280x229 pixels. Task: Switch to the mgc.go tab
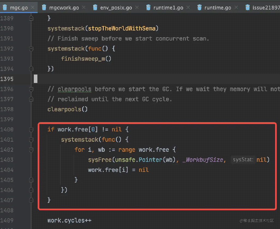click(x=19, y=8)
